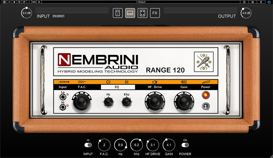Toggle the HI input switch at bottom
The width and height of the screenshot is (273, 158).
pos(88,145)
